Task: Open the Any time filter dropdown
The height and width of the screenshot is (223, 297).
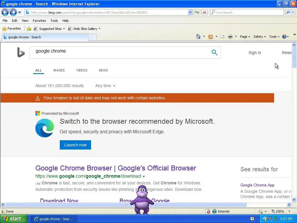Action: (x=105, y=86)
